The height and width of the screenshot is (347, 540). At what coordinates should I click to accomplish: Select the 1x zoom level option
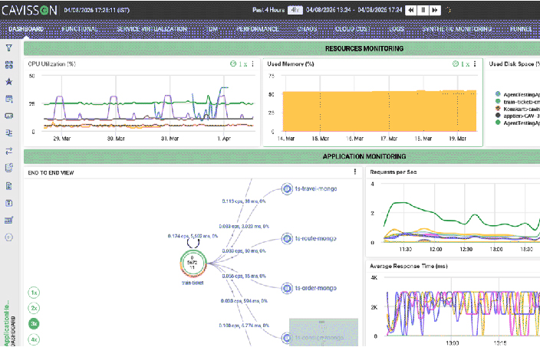34,293
